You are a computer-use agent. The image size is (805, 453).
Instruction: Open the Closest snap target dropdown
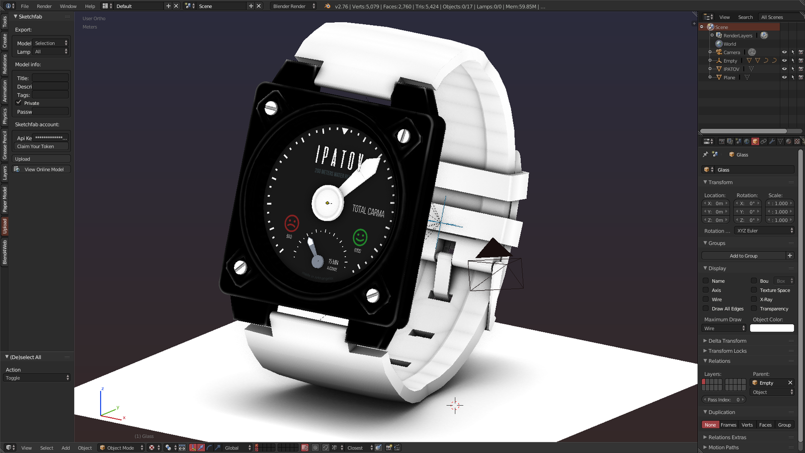tap(360, 447)
